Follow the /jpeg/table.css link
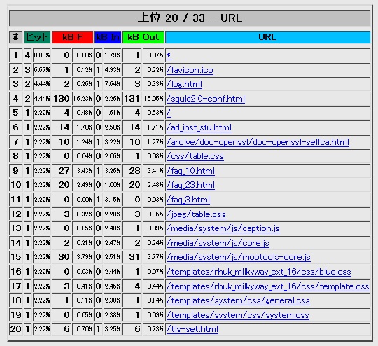378x346 pixels. (x=196, y=214)
